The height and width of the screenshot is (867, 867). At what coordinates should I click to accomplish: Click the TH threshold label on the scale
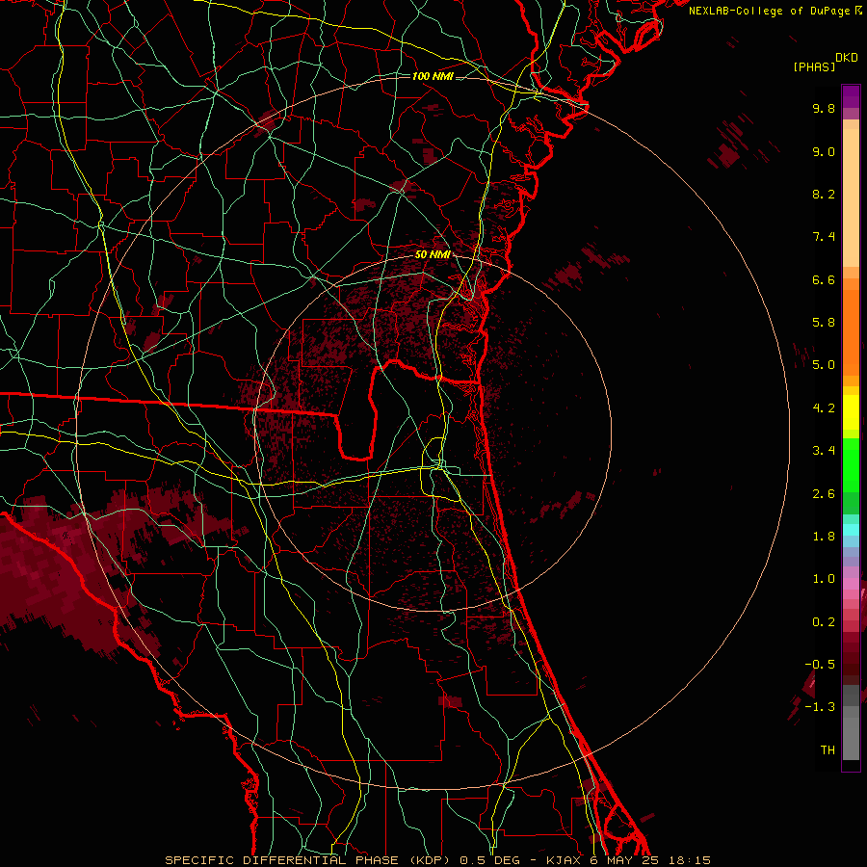pyautogui.click(x=828, y=750)
